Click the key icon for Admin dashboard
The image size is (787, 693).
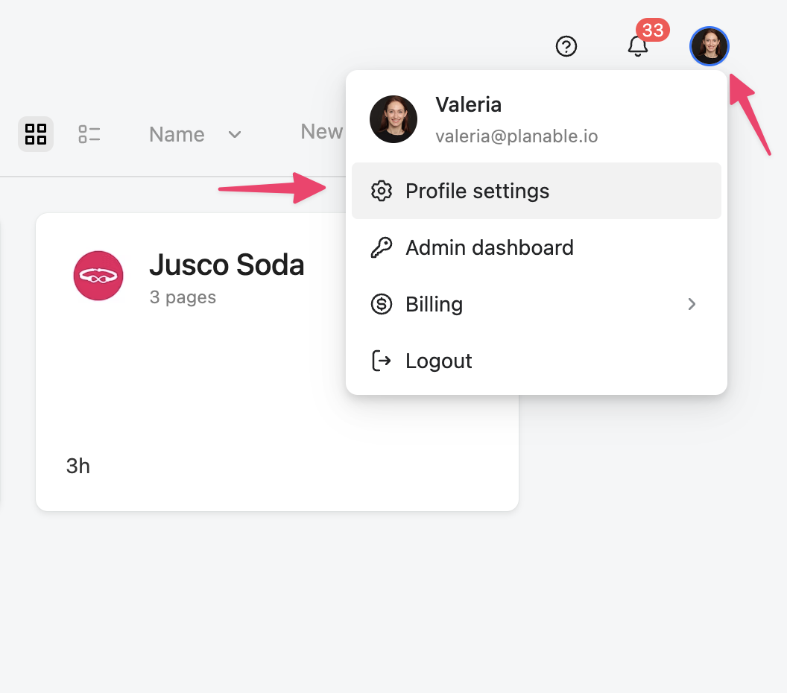tap(382, 248)
